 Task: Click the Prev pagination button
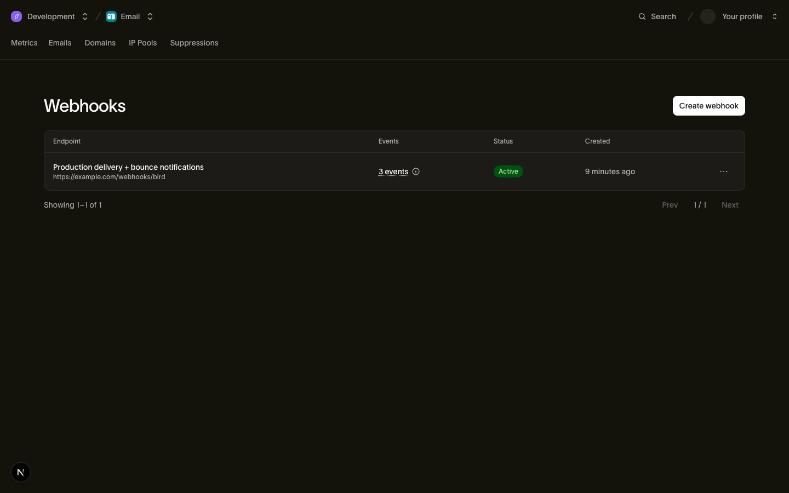(670, 205)
